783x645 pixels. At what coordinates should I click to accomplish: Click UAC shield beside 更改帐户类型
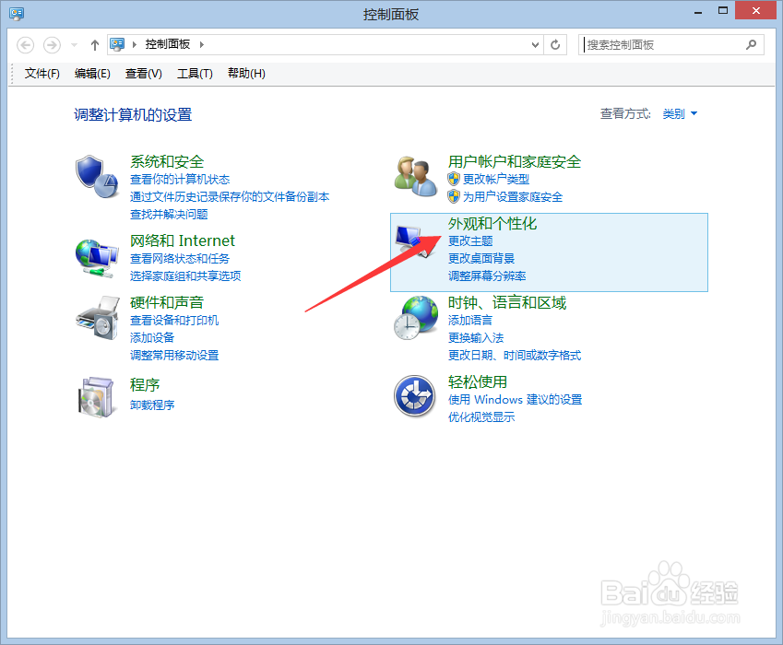[454, 179]
